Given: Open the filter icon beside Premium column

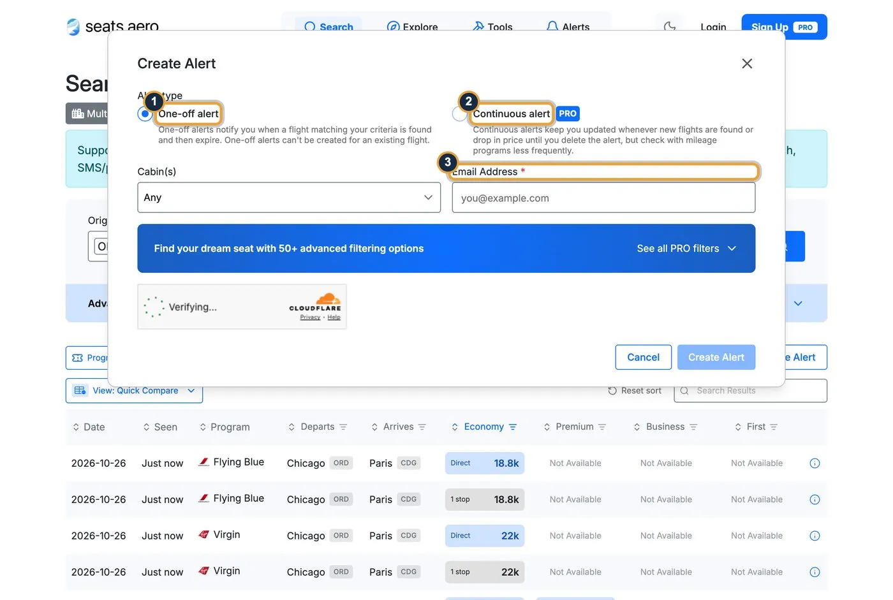Looking at the screenshot, I should tap(602, 427).
